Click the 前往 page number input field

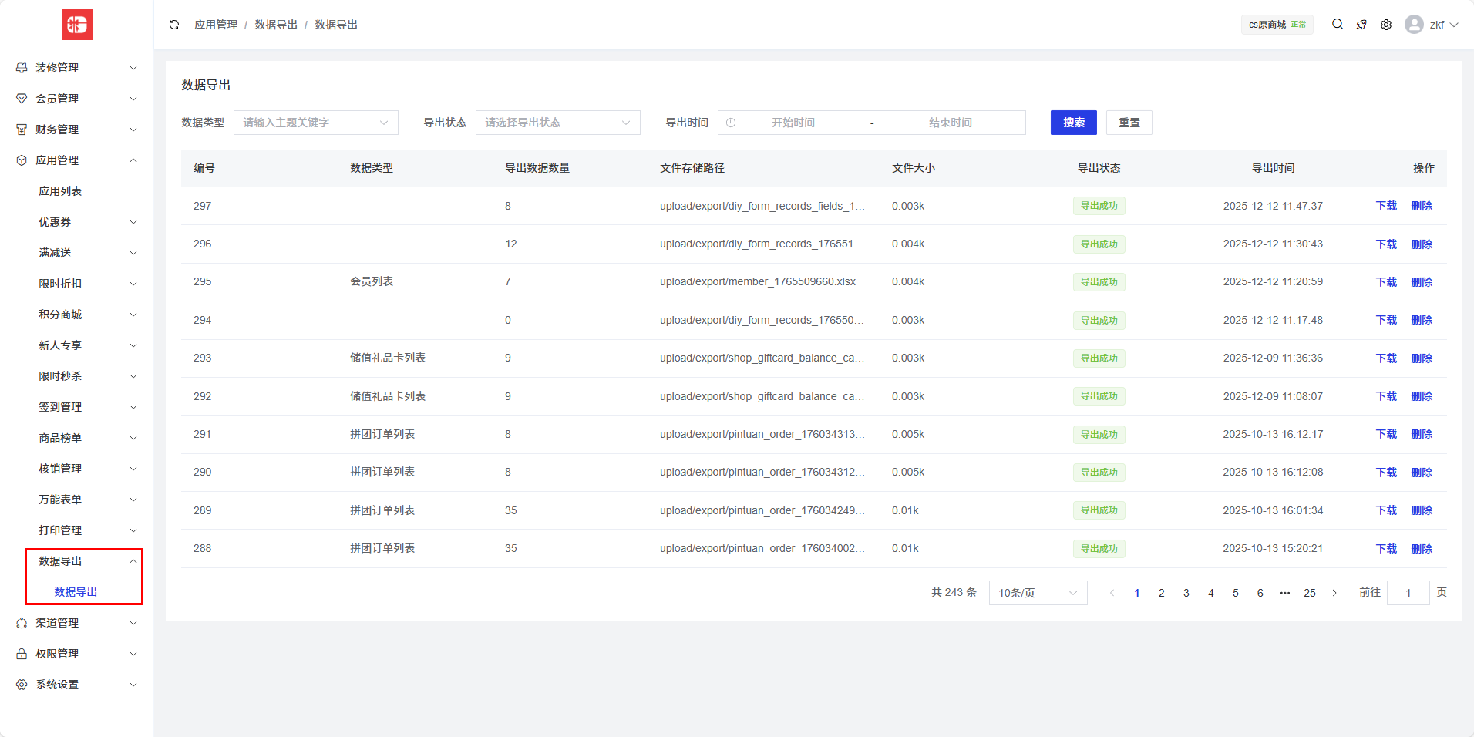click(1408, 593)
